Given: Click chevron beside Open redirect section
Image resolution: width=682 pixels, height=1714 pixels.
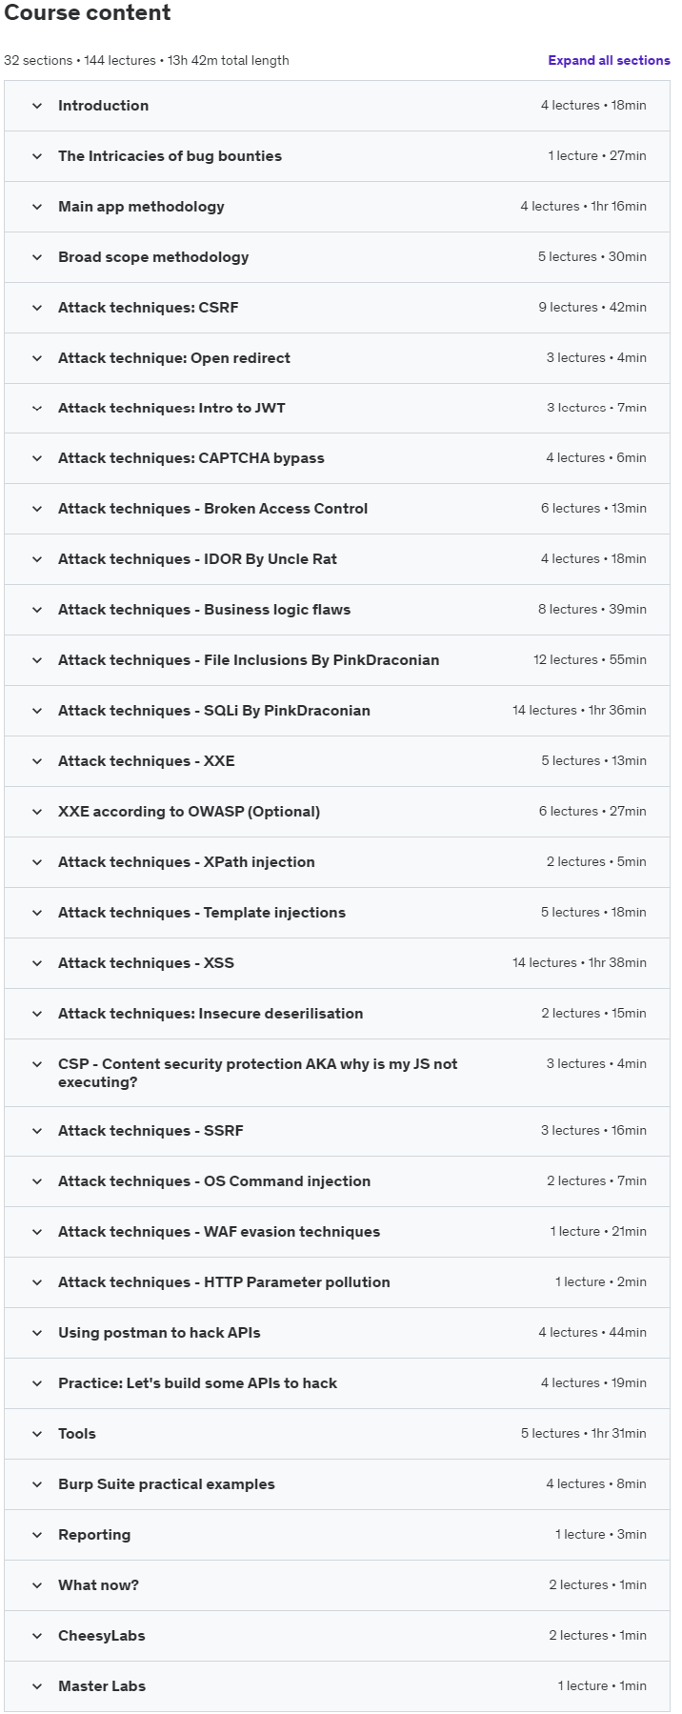Looking at the screenshot, I should 37,358.
